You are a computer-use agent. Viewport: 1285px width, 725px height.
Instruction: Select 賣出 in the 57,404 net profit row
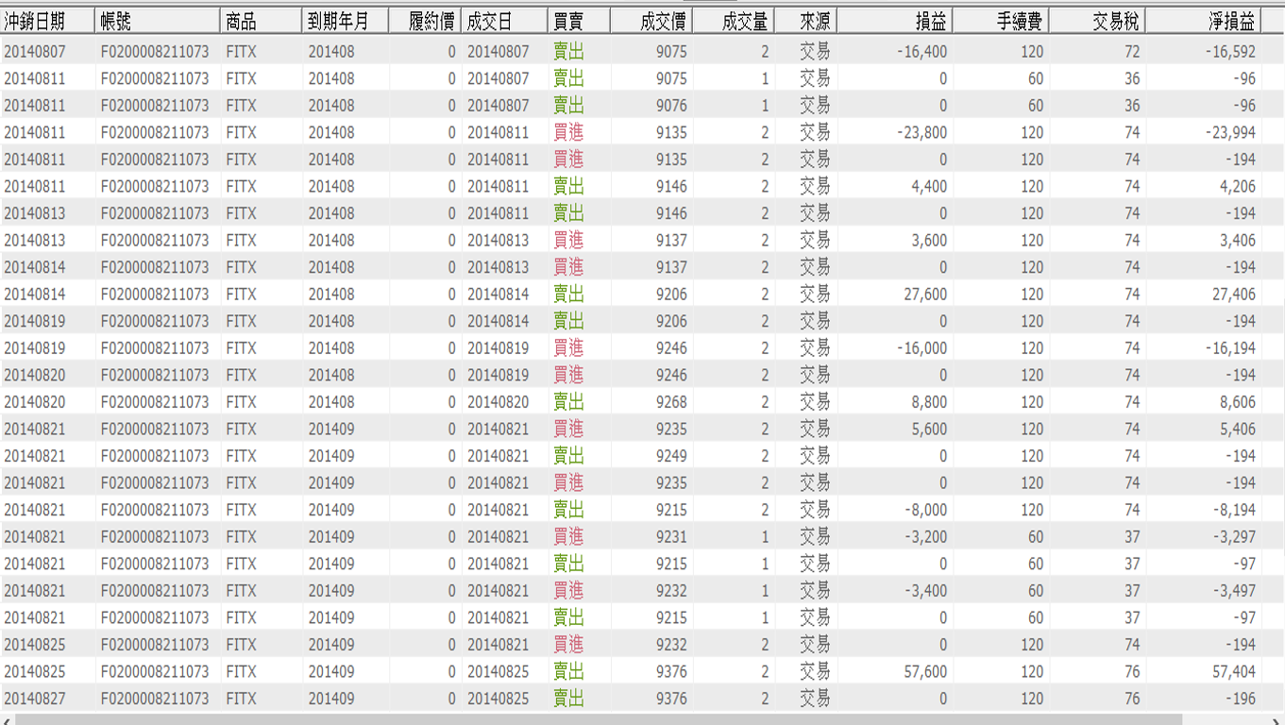tap(568, 672)
